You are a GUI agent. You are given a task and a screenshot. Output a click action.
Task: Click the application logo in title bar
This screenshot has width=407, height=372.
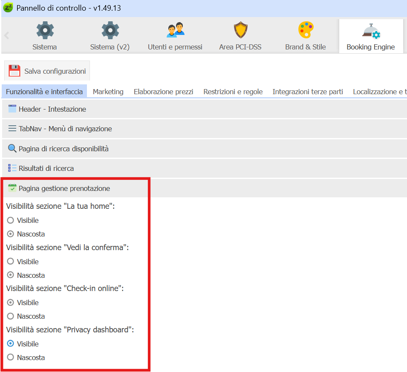coord(8,8)
